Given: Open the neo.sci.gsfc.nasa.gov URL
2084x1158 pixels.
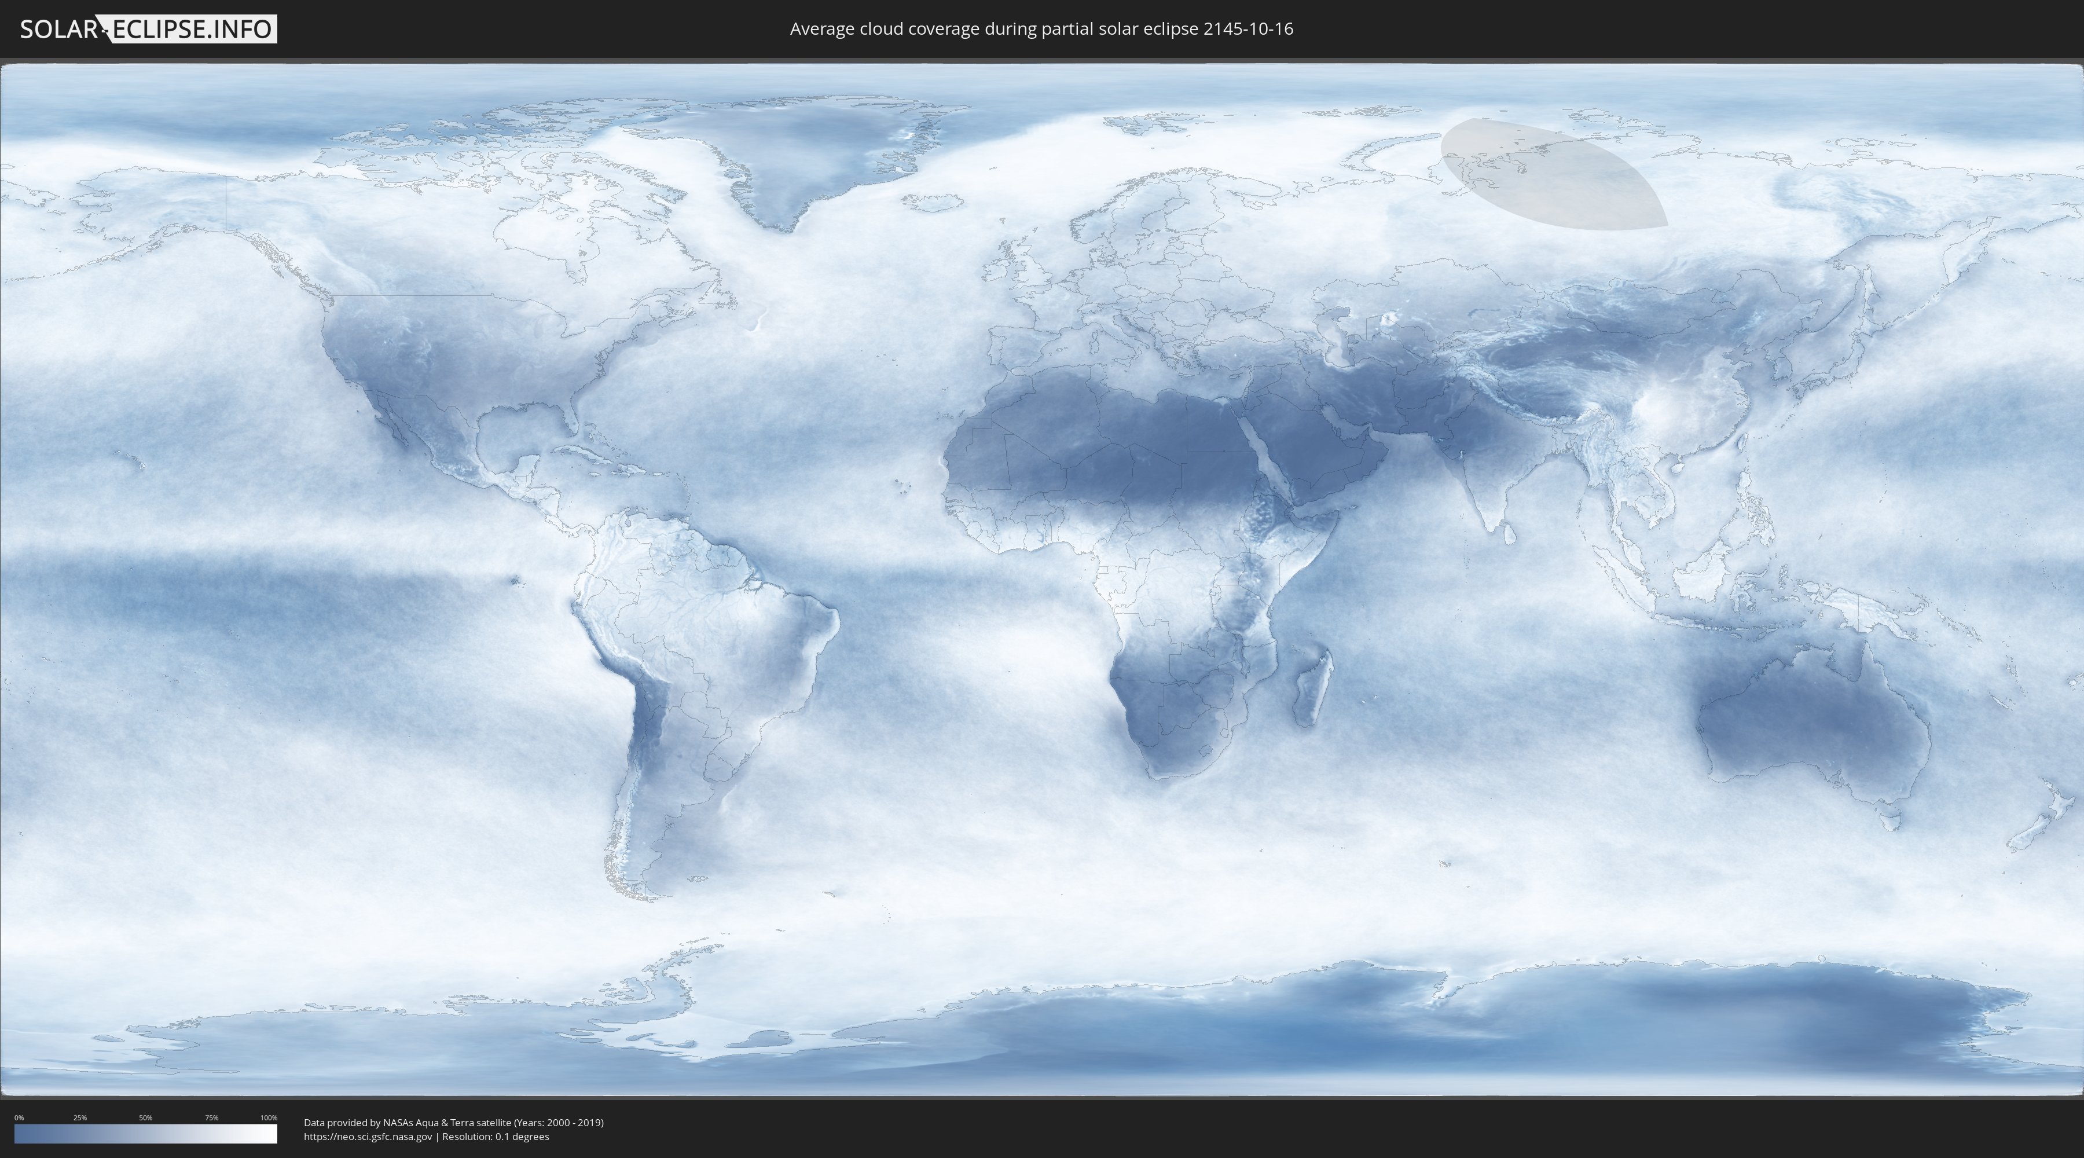Looking at the screenshot, I should [367, 1137].
